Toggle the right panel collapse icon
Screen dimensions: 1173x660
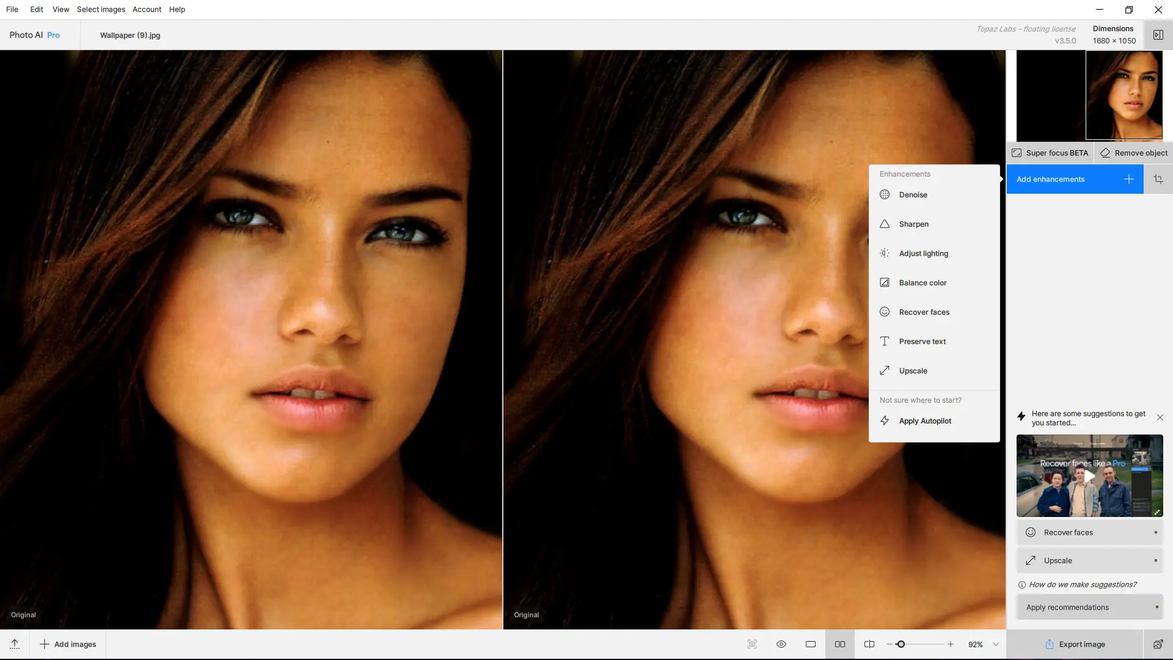[1158, 35]
